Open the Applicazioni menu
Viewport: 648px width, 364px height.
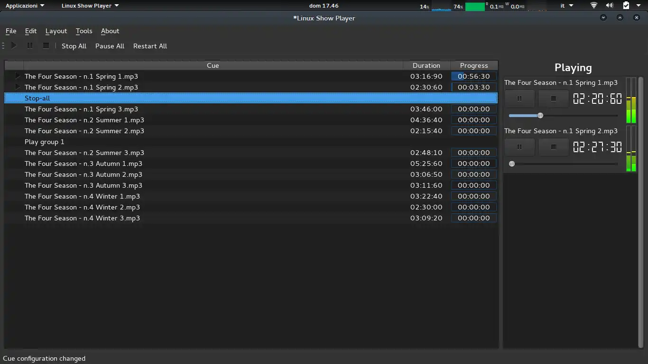point(25,6)
